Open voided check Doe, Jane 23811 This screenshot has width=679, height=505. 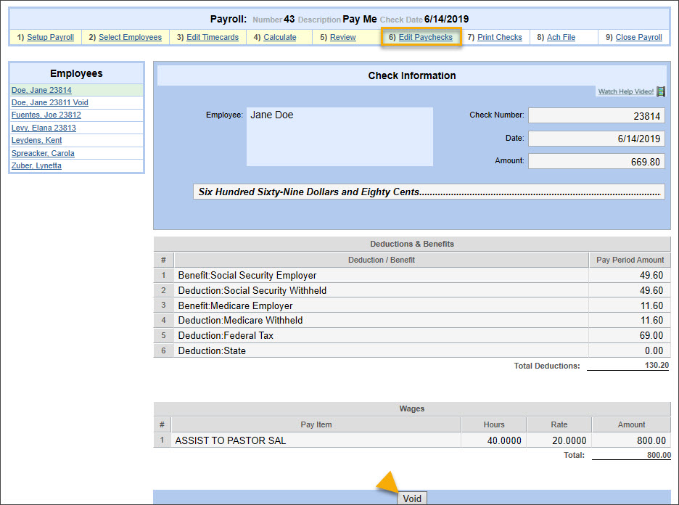tap(49, 102)
